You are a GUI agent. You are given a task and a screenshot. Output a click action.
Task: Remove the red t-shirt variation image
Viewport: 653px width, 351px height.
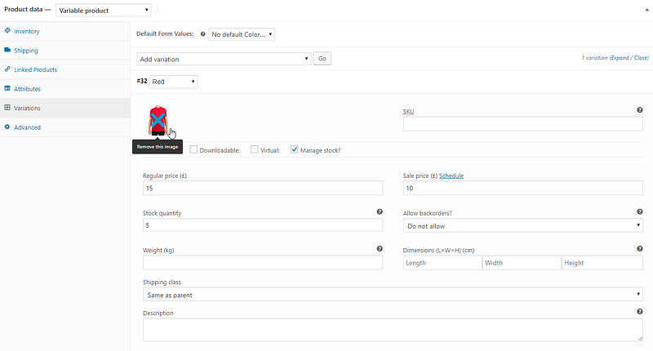(158, 120)
